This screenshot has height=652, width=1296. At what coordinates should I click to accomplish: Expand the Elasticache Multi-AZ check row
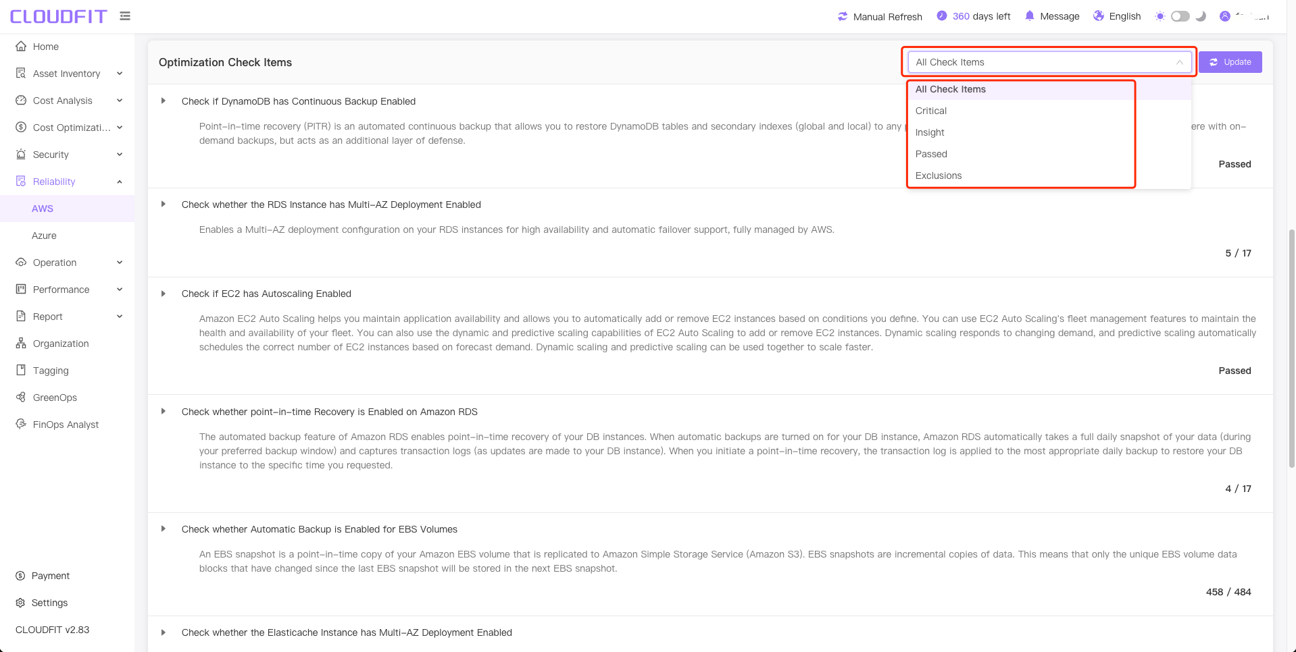pos(164,632)
